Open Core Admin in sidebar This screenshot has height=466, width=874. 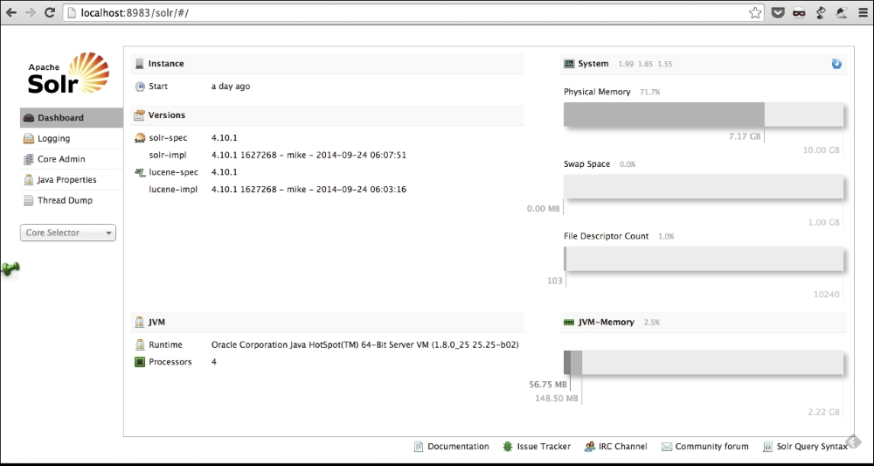(x=72, y=159)
